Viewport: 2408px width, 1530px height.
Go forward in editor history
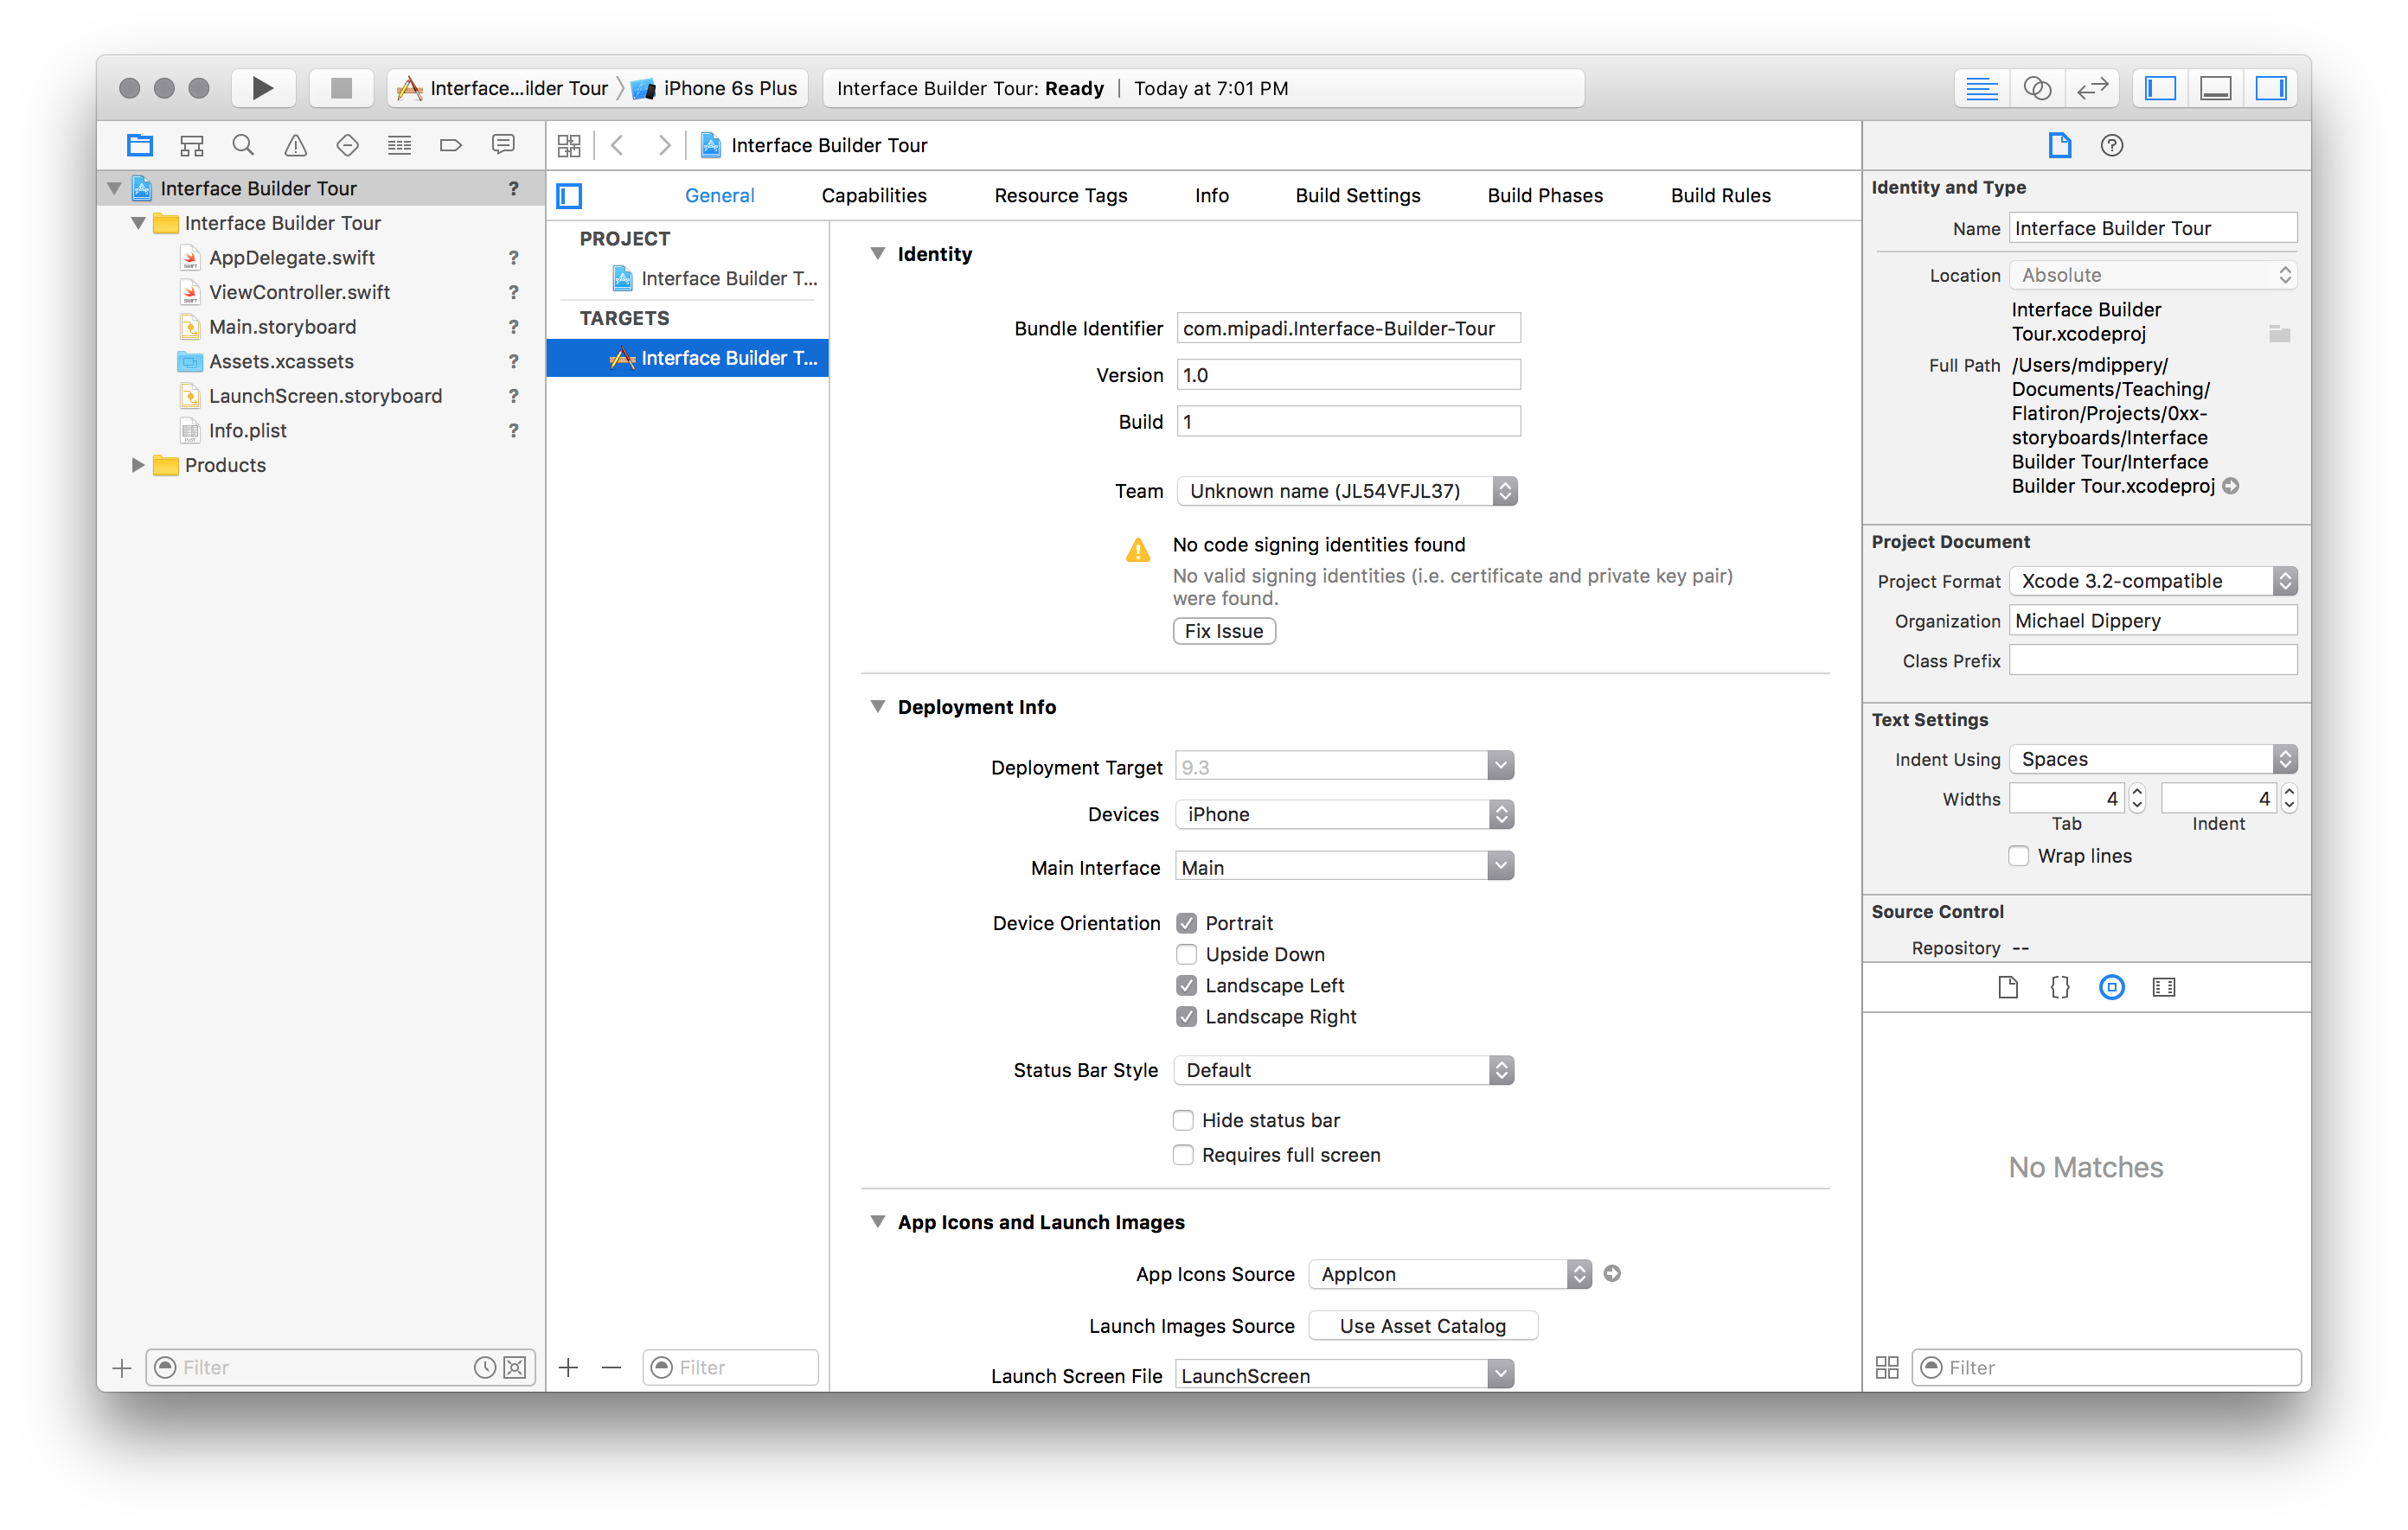point(664,146)
